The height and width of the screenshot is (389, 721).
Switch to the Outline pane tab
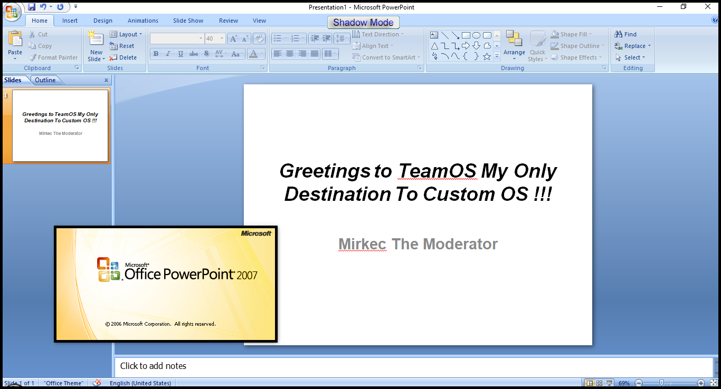(x=45, y=80)
